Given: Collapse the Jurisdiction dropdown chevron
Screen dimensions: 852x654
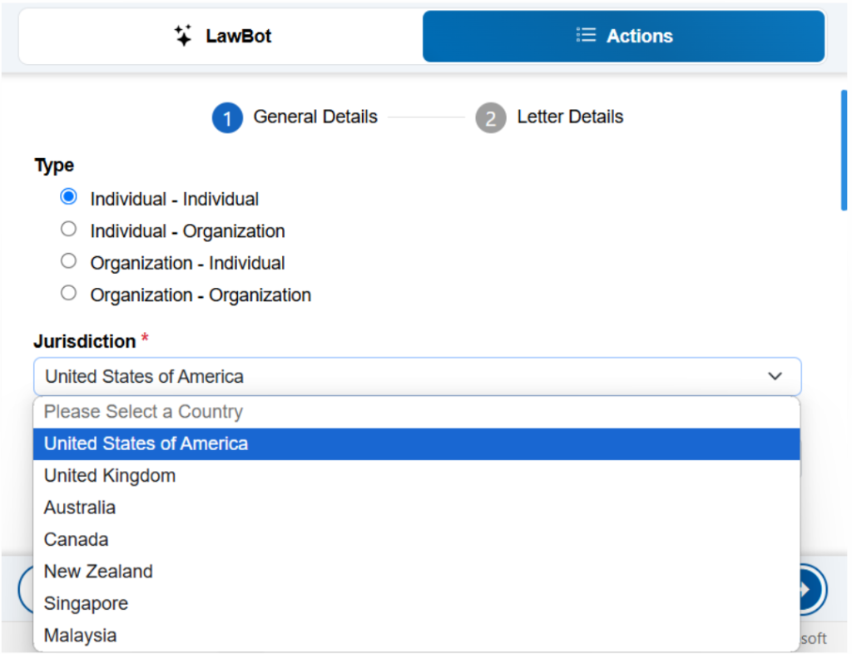Looking at the screenshot, I should pyautogui.click(x=775, y=376).
